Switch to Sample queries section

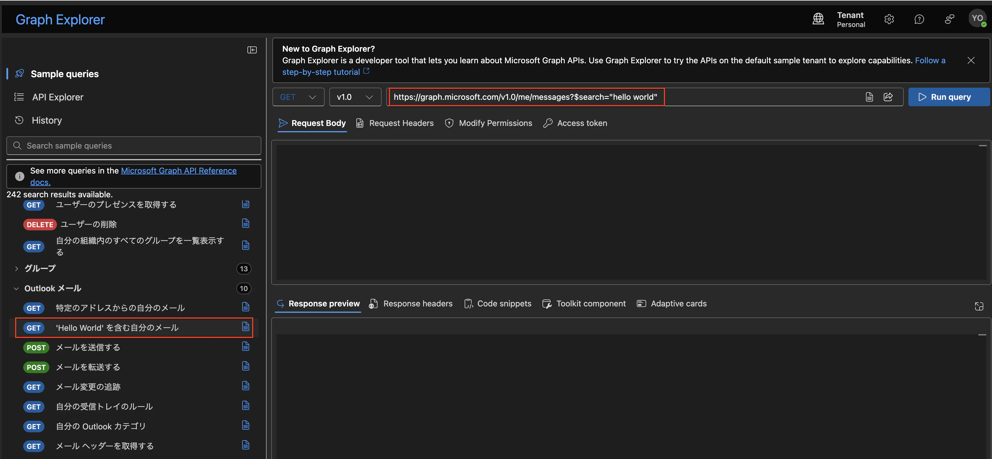click(x=57, y=74)
